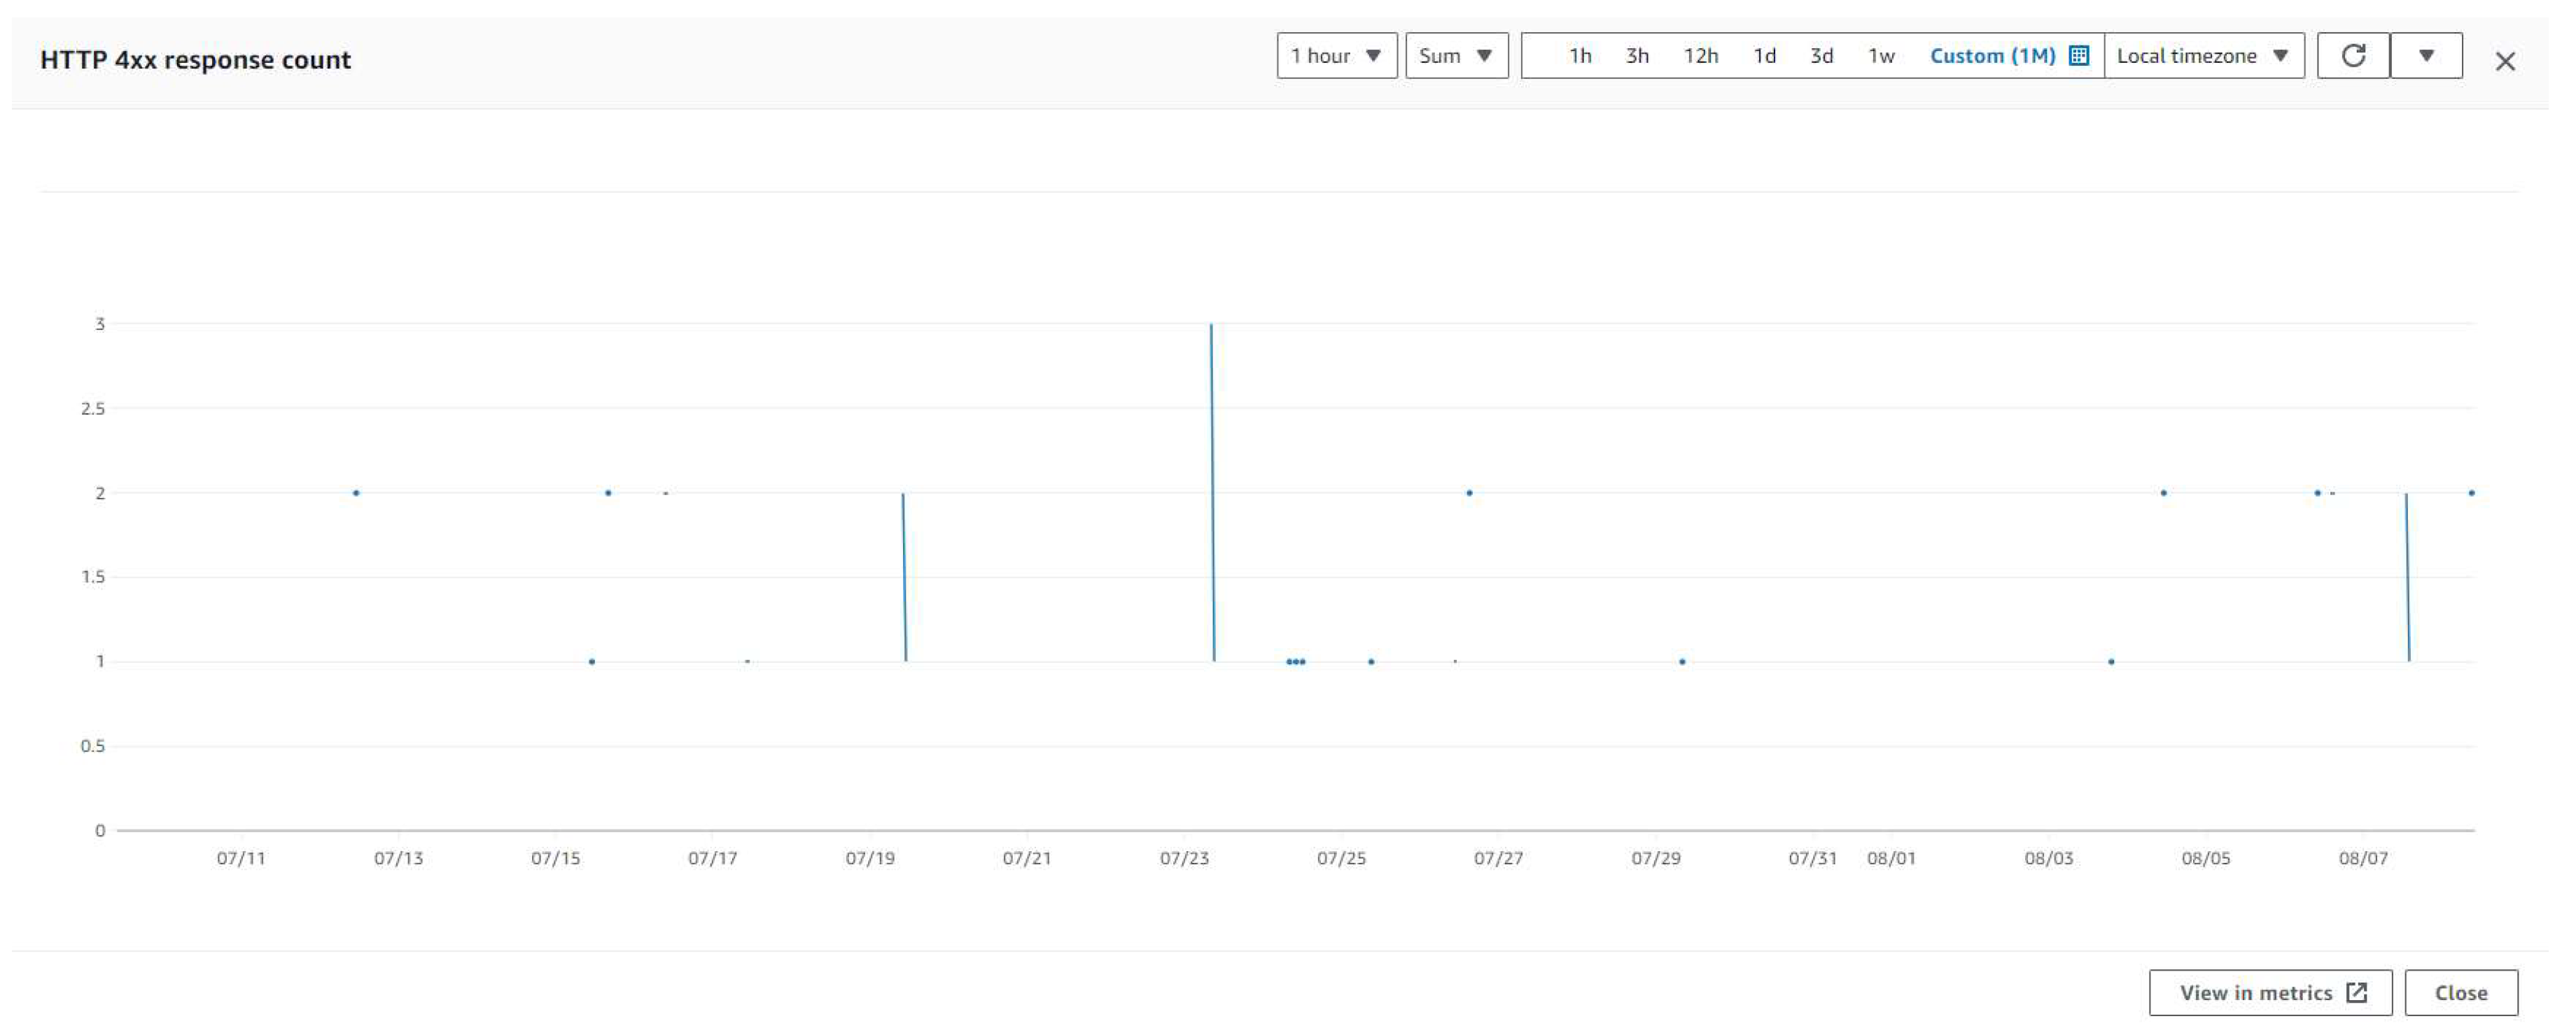This screenshot has height=1035, width=2576.
Task: Open the Local timezone dropdown
Action: (x=2203, y=56)
